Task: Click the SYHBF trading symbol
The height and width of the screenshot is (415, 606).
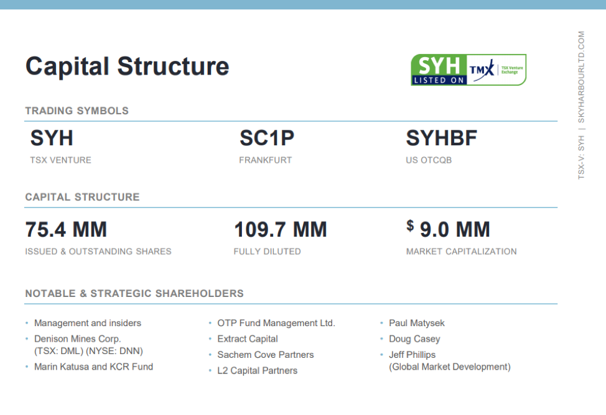Action: pos(441,138)
